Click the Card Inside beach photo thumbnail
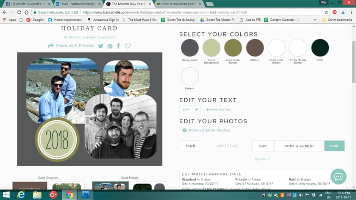This screenshot has height=200, width=356. 110,186
